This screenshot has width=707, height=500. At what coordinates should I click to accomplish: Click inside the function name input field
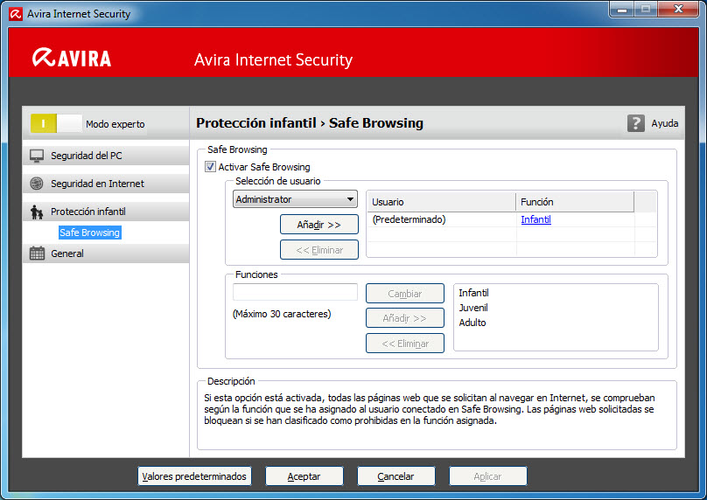click(x=296, y=292)
